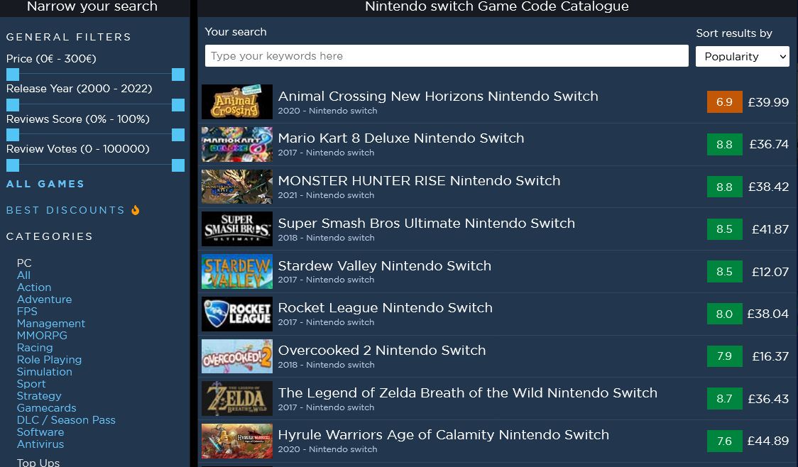Click the Mario Kart 8 Deluxe box art

[236, 144]
